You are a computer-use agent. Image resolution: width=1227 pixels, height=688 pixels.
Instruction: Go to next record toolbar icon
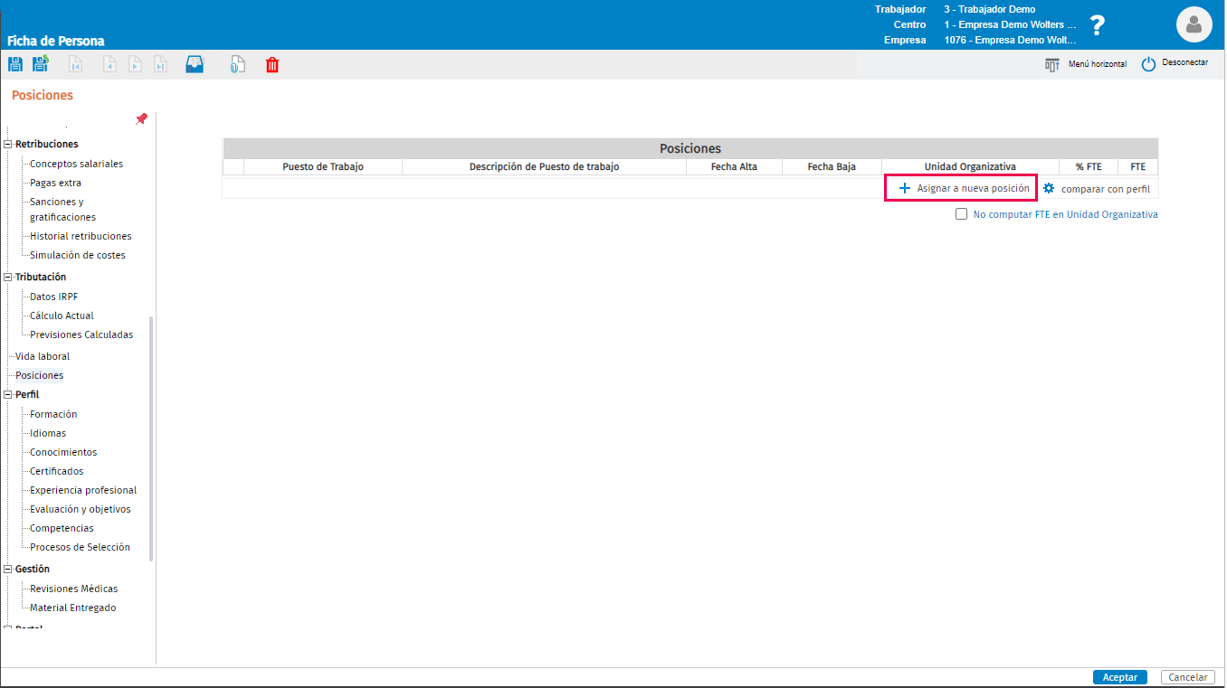click(x=135, y=64)
